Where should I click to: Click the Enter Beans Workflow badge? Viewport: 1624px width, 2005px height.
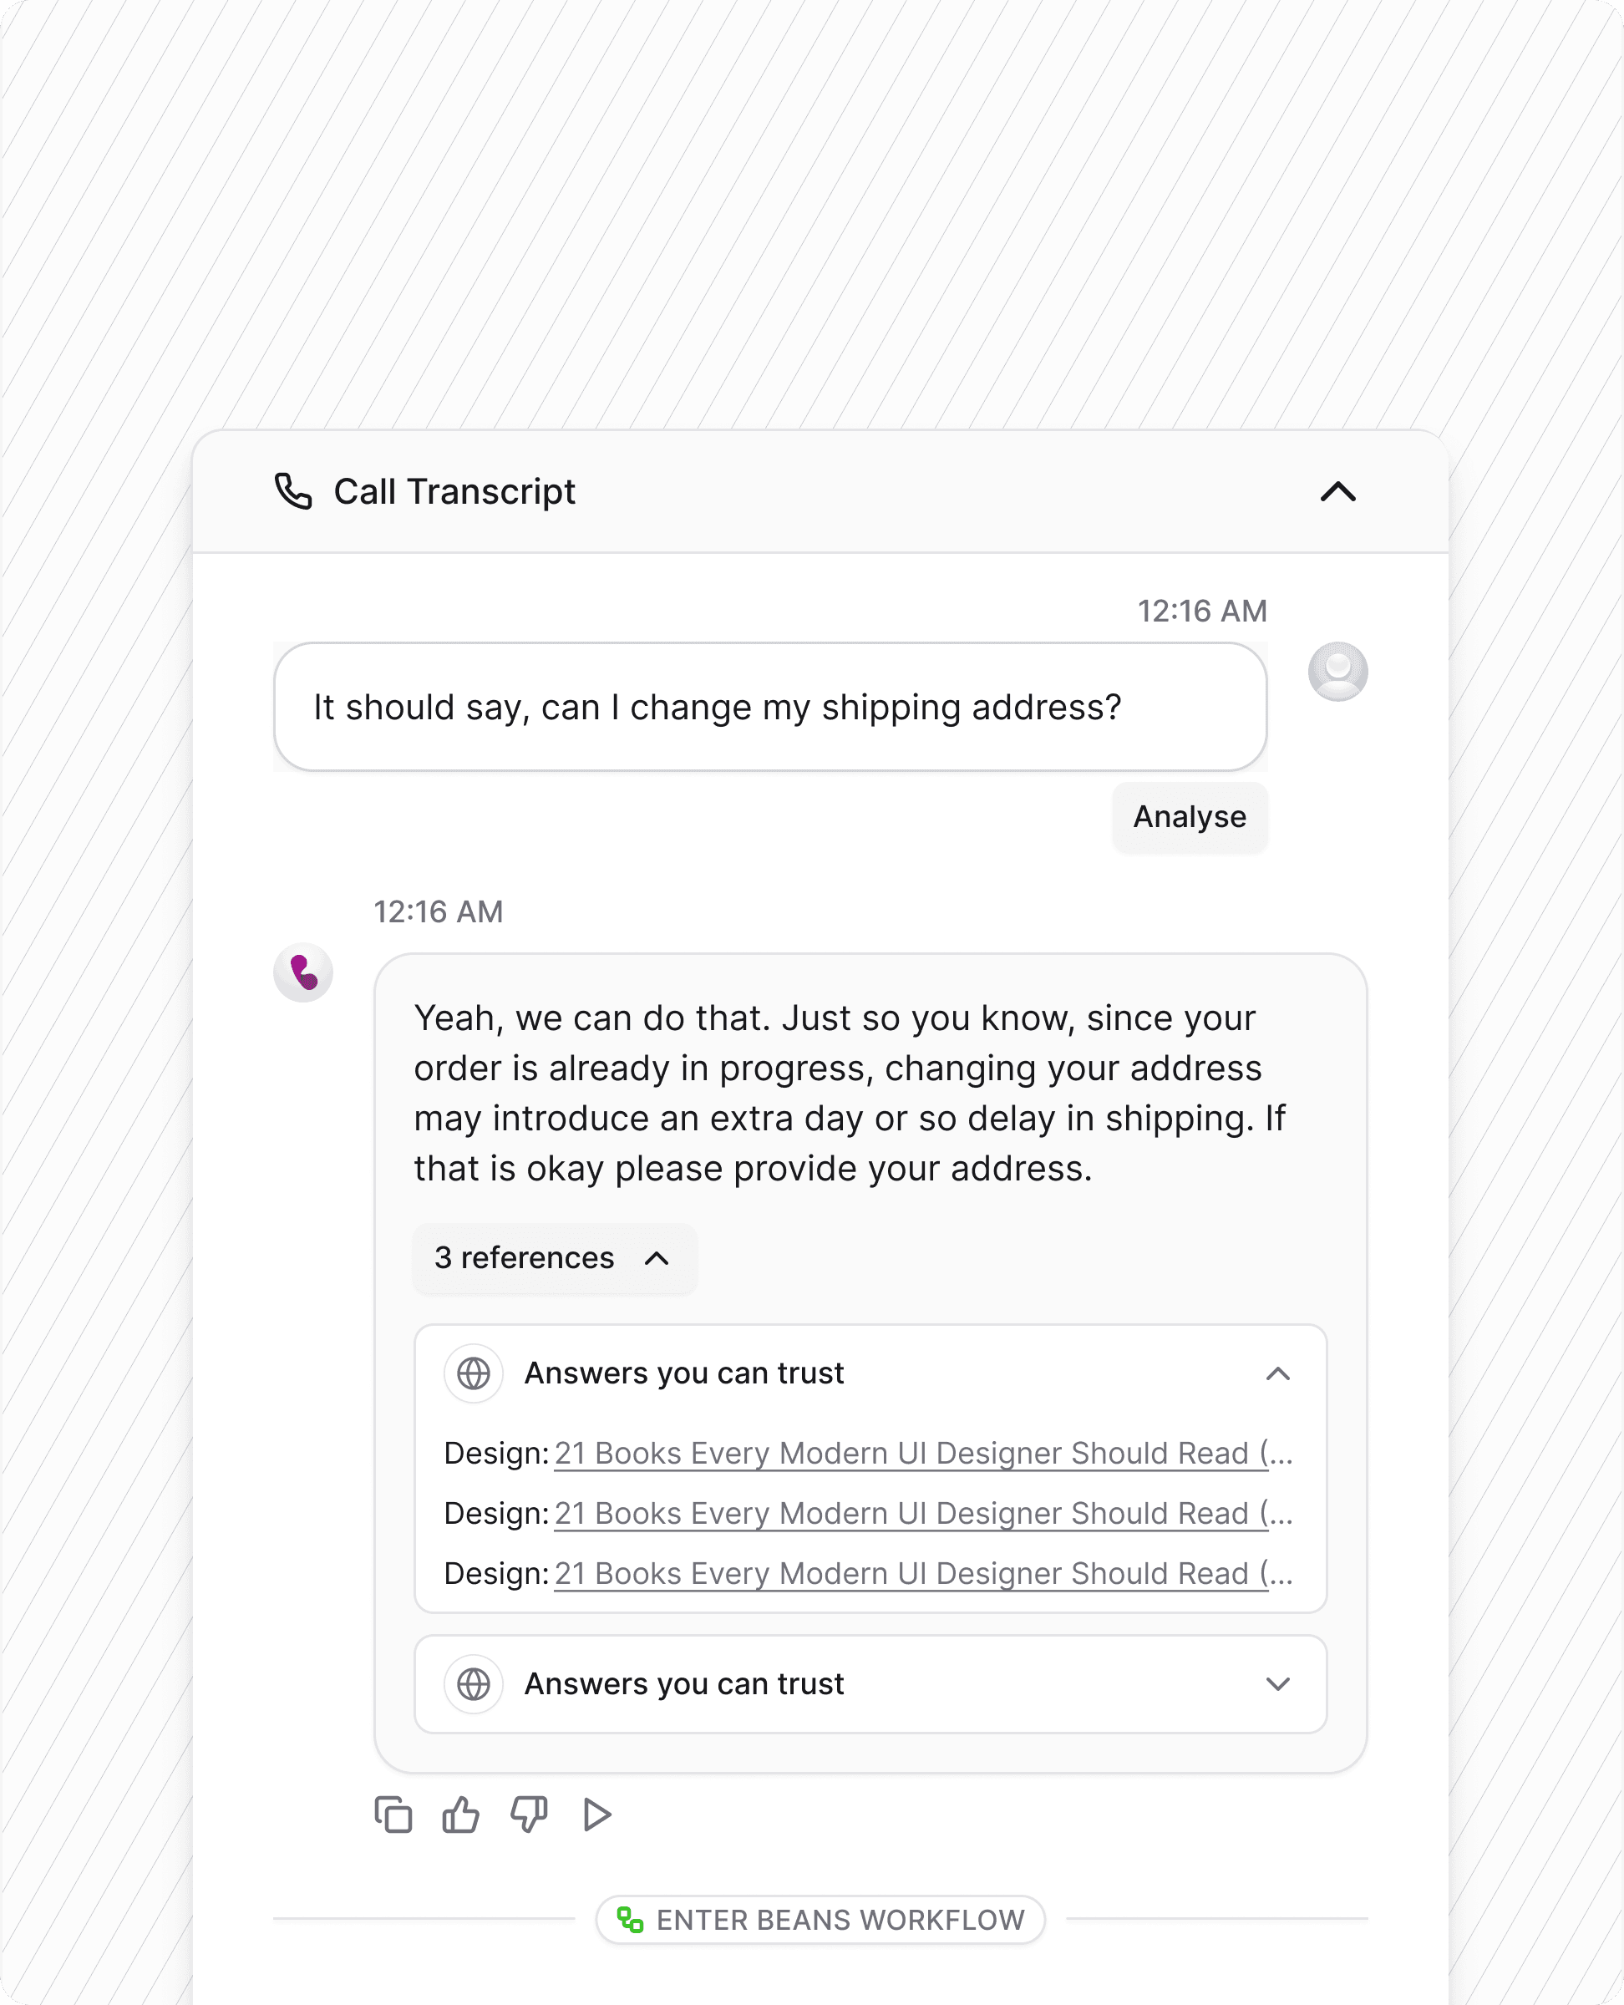839,1920
